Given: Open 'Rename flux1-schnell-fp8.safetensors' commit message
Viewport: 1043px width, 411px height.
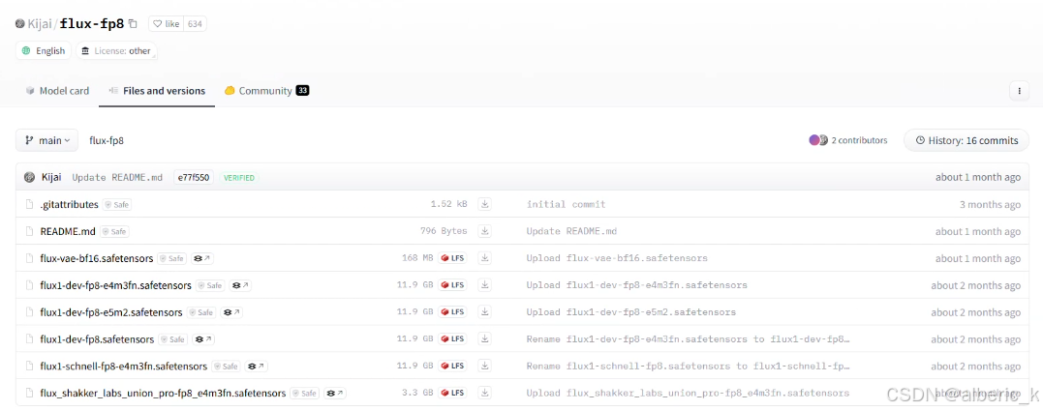Looking at the screenshot, I should (688, 366).
